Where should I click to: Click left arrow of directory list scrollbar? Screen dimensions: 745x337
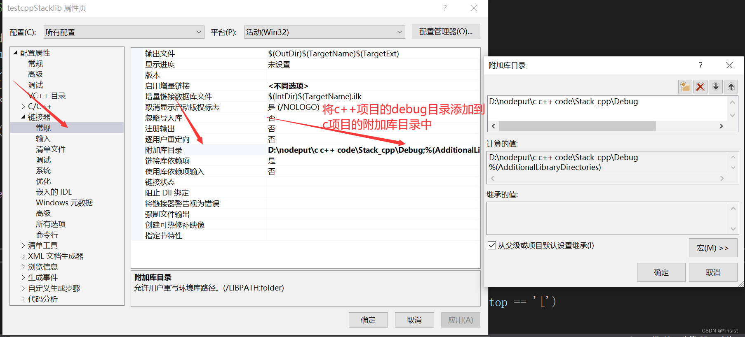pyautogui.click(x=494, y=126)
